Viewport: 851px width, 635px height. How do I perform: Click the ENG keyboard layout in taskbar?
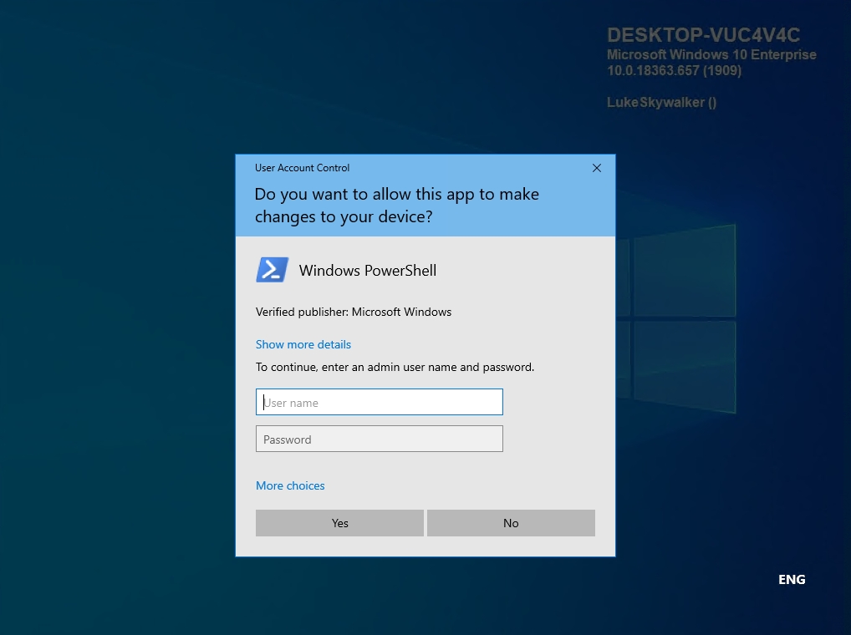791,579
